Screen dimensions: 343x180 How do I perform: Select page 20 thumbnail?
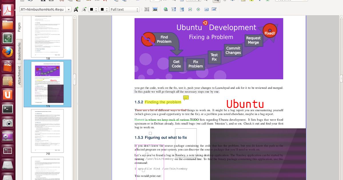47,131
